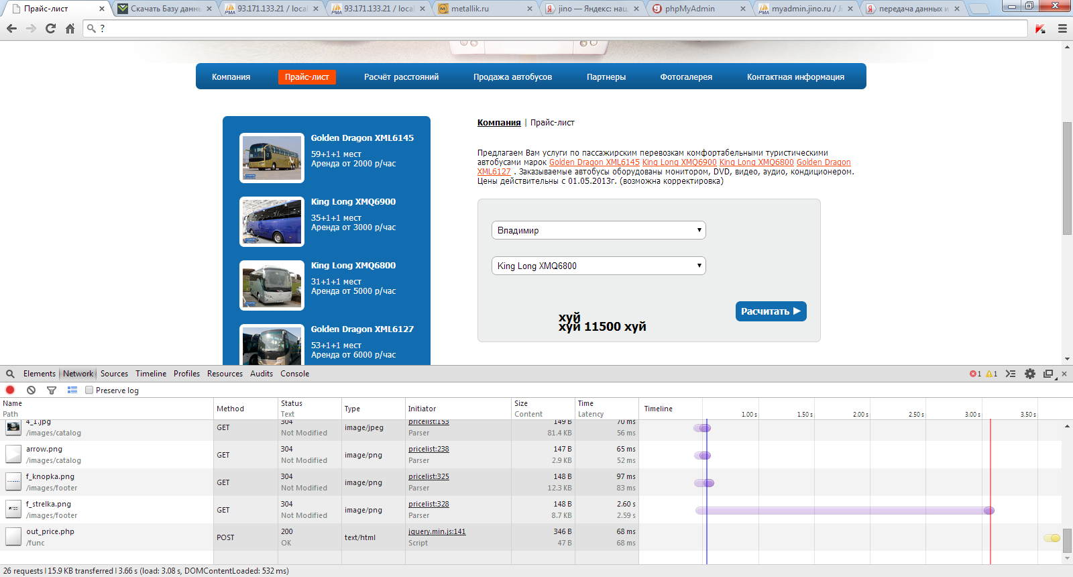1073x577 pixels.
Task: Click Golden Dragon XML6145 bus thumbnail
Action: 272,158
